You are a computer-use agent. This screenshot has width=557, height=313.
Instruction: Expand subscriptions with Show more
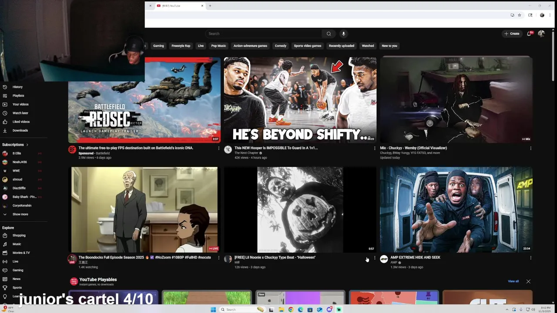20,214
